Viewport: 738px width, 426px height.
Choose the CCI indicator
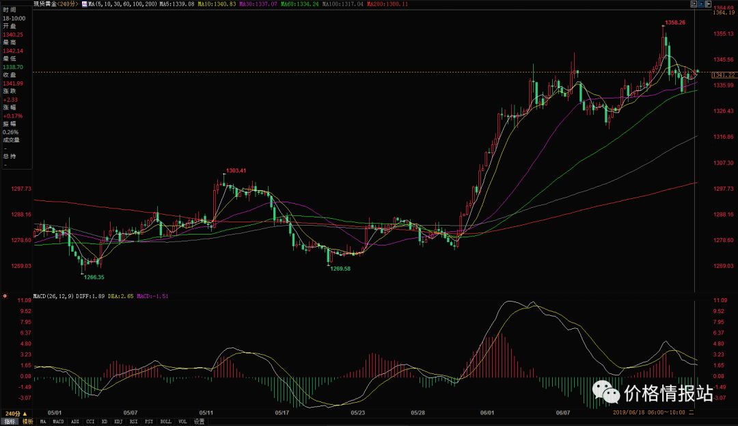click(90, 422)
